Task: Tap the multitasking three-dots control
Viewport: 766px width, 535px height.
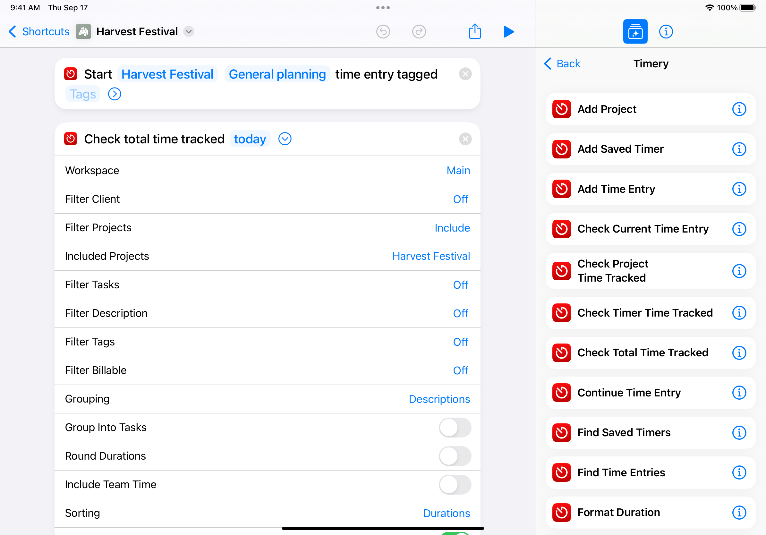Action: pyautogui.click(x=383, y=8)
